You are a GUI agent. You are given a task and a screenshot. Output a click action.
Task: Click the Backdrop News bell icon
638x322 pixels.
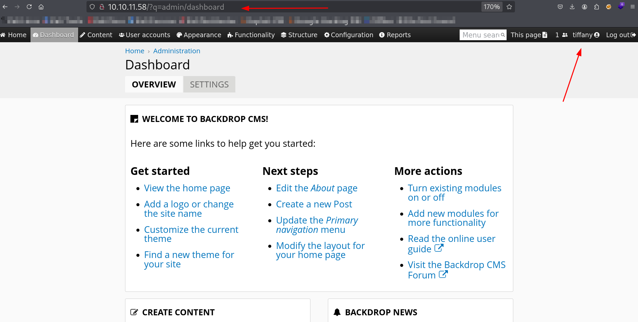tap(337, 312)
